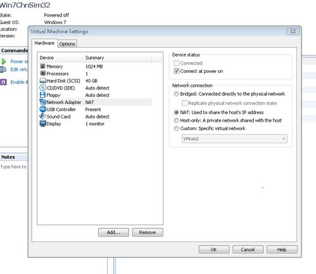Click the Add... button
This screenshot has height=274, width=316.
[113, 232]
